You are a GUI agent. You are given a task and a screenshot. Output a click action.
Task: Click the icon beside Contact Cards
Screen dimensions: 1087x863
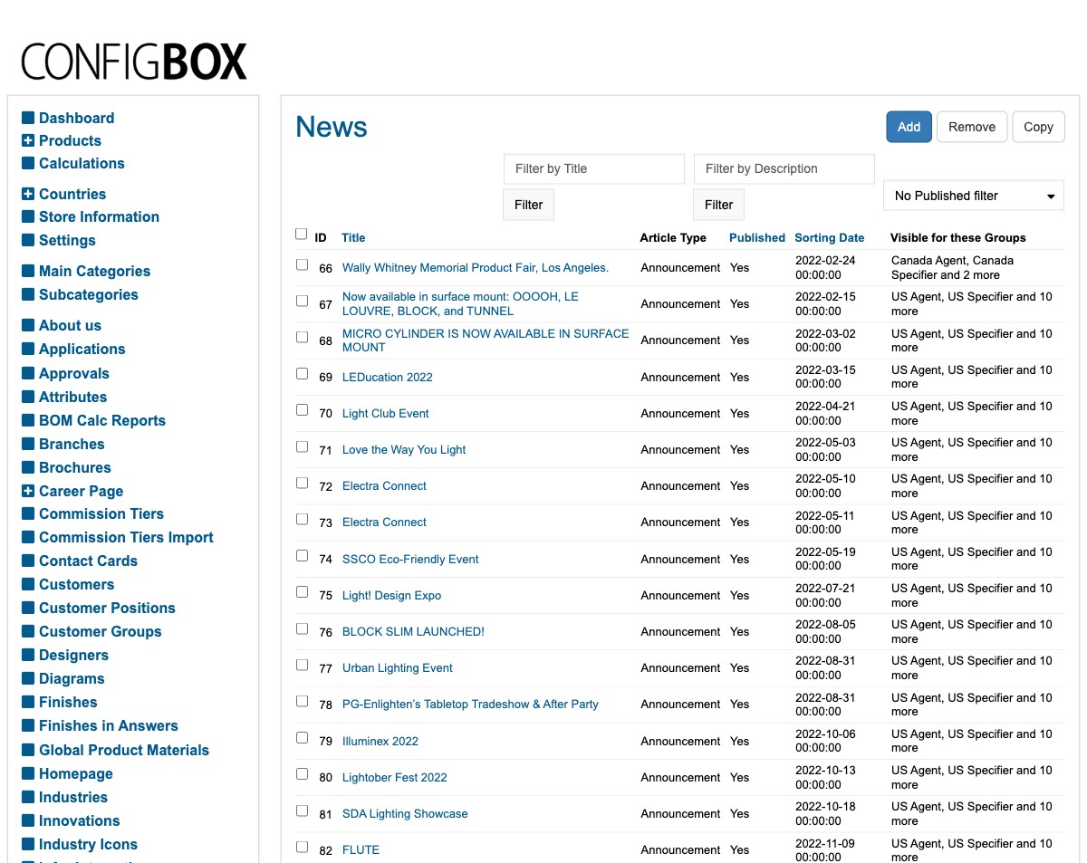28,561
